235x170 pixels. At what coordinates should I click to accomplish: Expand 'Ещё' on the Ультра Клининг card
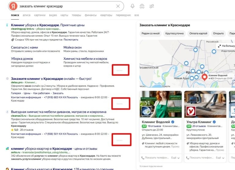pos(220,157)
